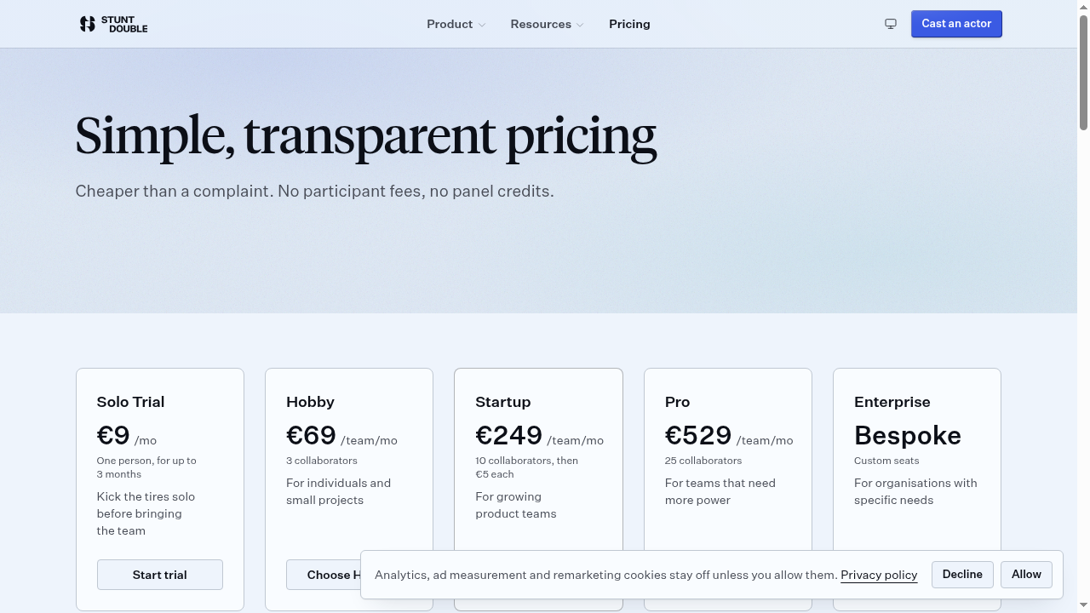Decline analytics cookies

coord(962,575)
